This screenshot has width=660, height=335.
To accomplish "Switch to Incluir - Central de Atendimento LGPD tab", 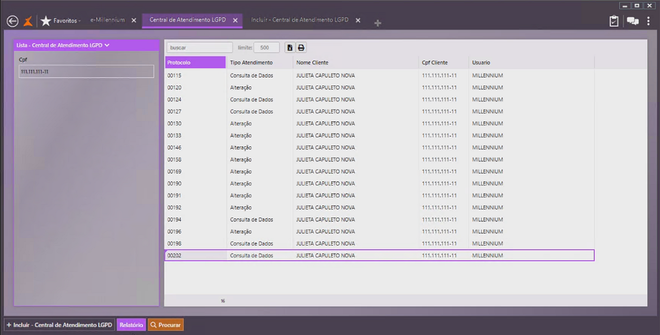I will (299, 20).
